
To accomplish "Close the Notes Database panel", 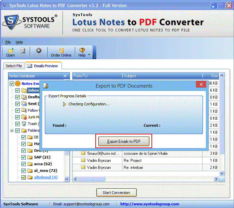I will (65, 76).
